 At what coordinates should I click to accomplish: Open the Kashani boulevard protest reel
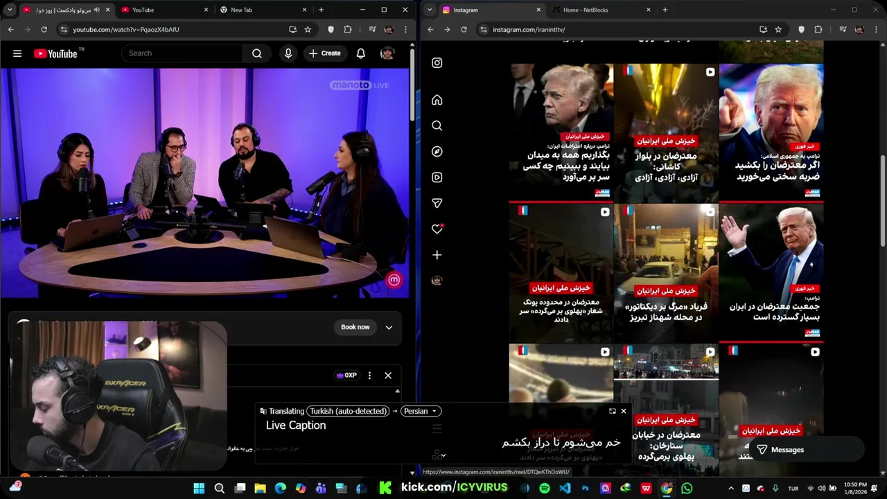tap(666, 132)
